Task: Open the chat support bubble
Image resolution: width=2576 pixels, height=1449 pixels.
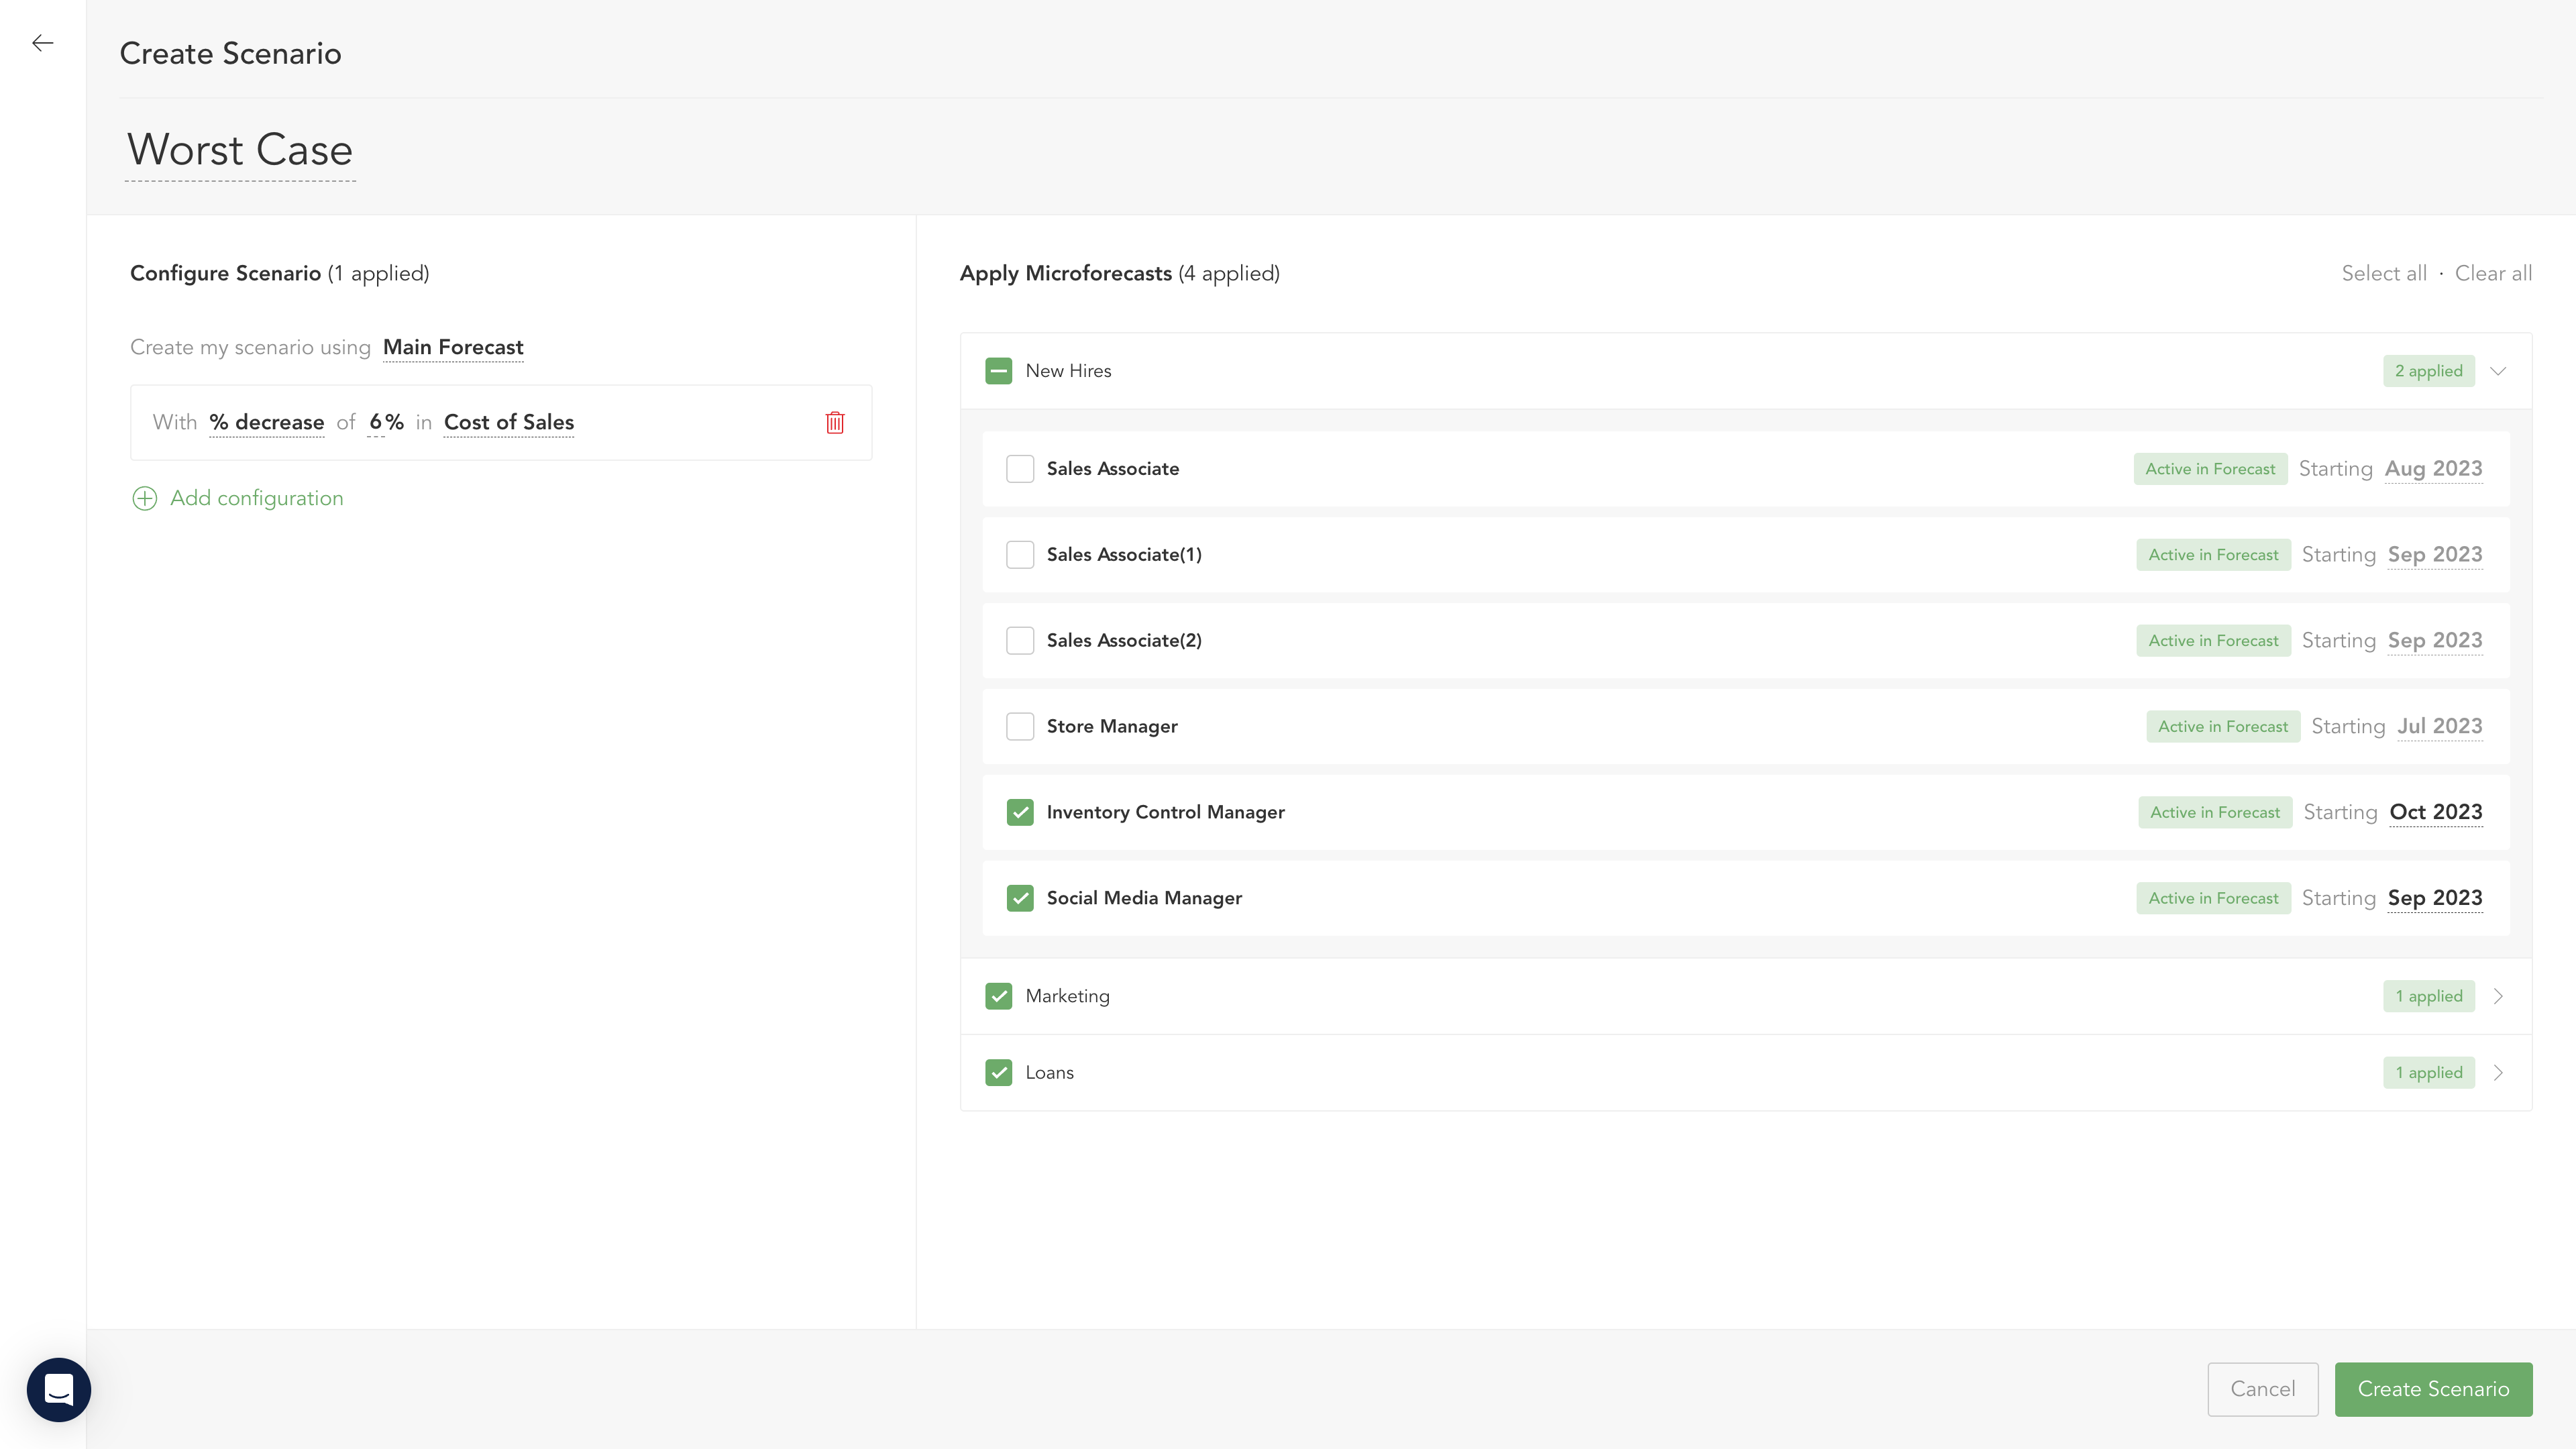Action: (x=59, y=1389)
